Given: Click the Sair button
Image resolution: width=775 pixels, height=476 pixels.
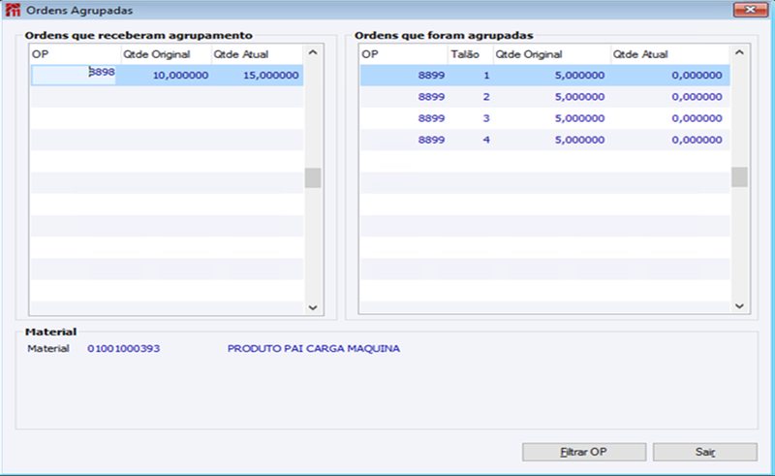Looking at the screenshot, I should tap(705, 452).
